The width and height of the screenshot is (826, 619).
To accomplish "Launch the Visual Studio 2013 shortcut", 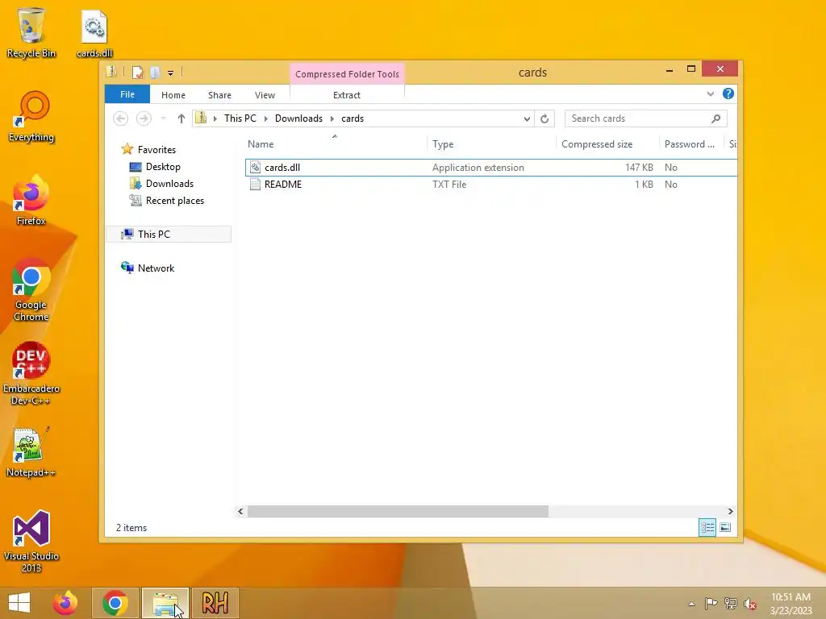I will point(31,542).
